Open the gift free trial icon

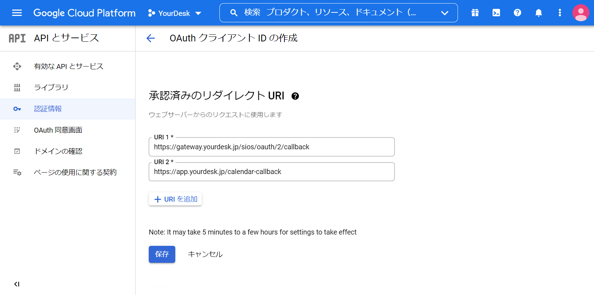[475, 13]
